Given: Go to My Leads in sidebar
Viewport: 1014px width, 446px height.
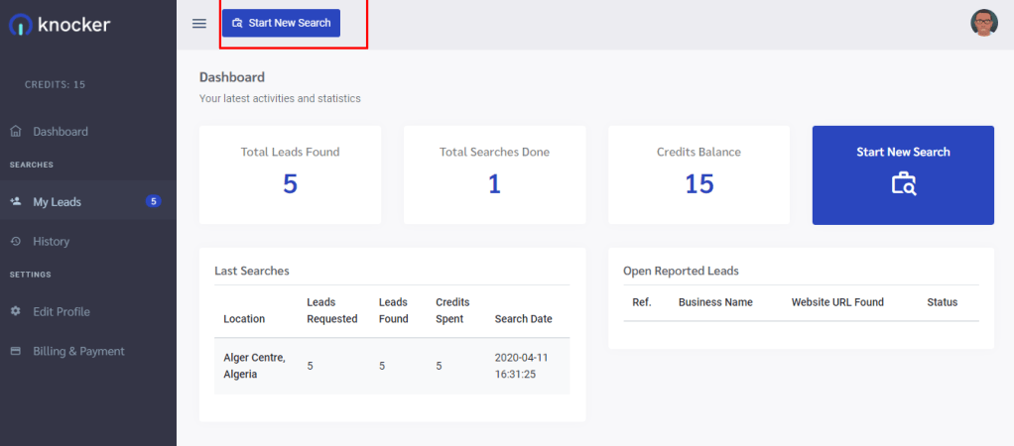Looking at the screenshot, I should [x=58, y=202].
